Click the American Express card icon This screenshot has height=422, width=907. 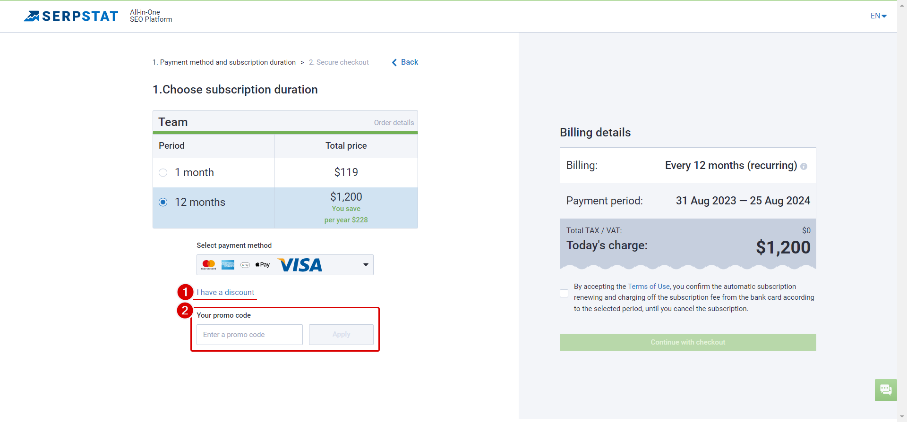(228, 265)
